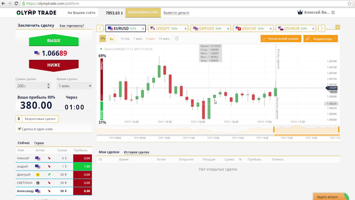Image resolution: width=355 pixels, height=200 pixels.
Task: Click СВЕТЛАНА's asset icon
Action: coord(38,183)
